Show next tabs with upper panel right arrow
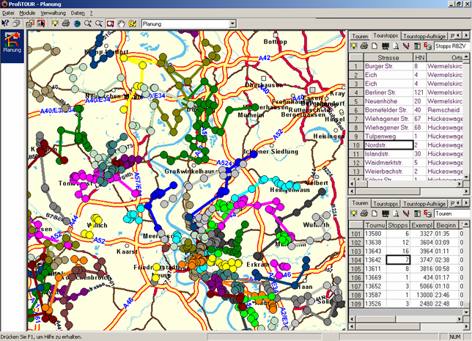472x341 pixels. click(465, 35)
